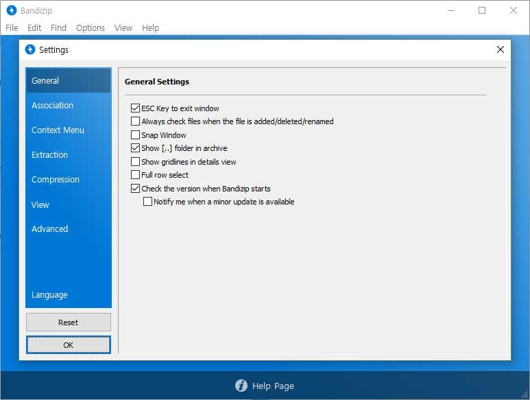530x400 pixels.
Task: Switch to the Association settings tab
Action: click(52, 106)
